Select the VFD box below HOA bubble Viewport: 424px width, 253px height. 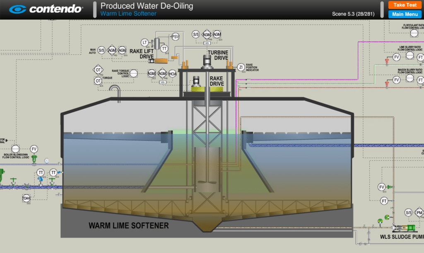(162, 82)
